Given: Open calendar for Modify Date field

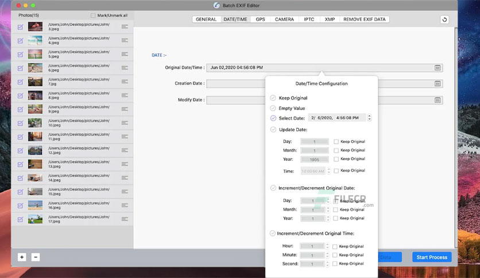Looking at the screenshot, I should tap(438, 100).
